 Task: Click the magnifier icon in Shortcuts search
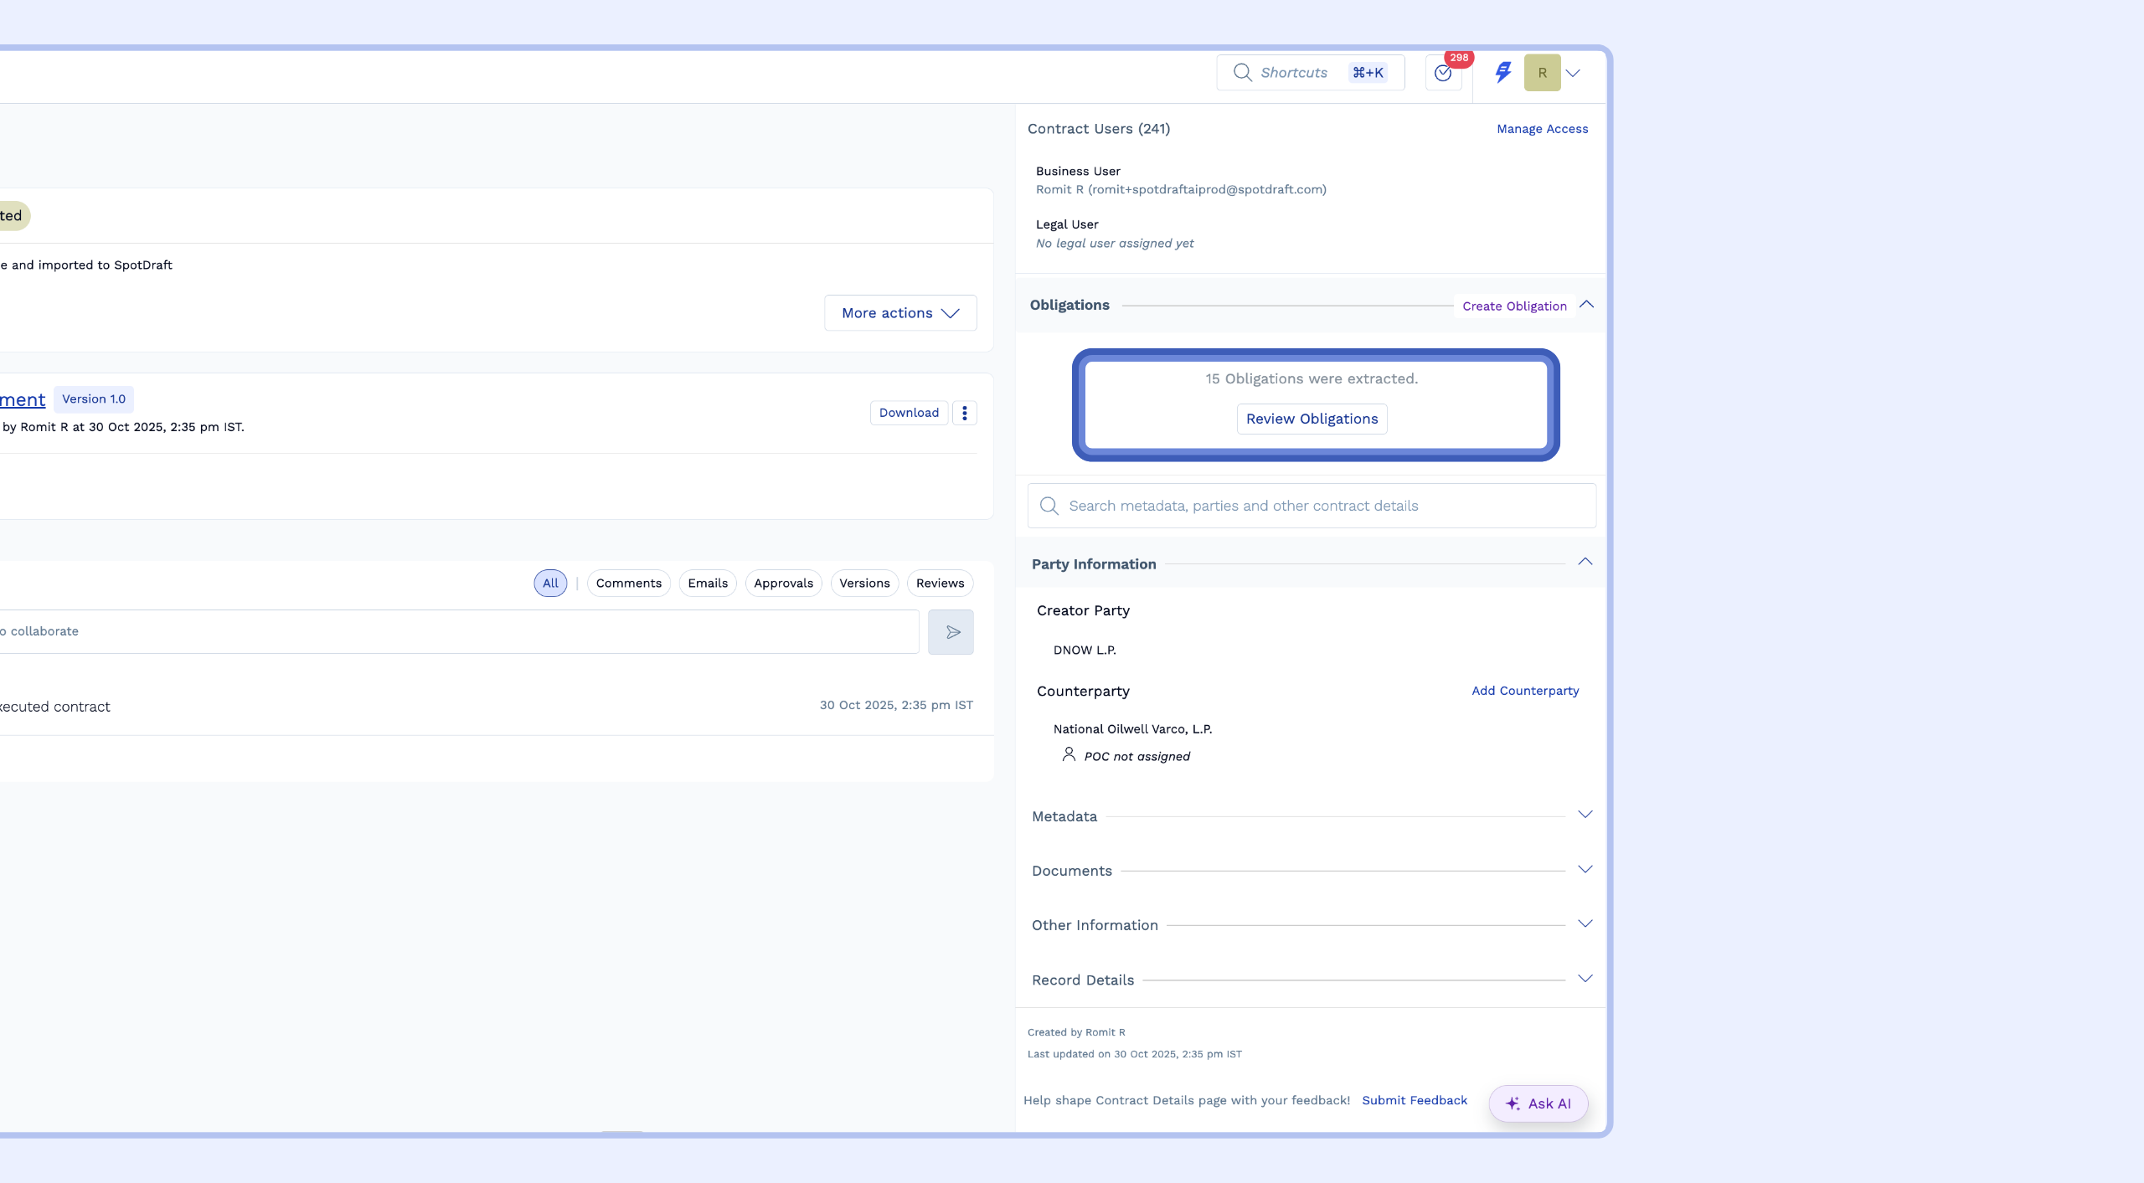coord(1242,73)
